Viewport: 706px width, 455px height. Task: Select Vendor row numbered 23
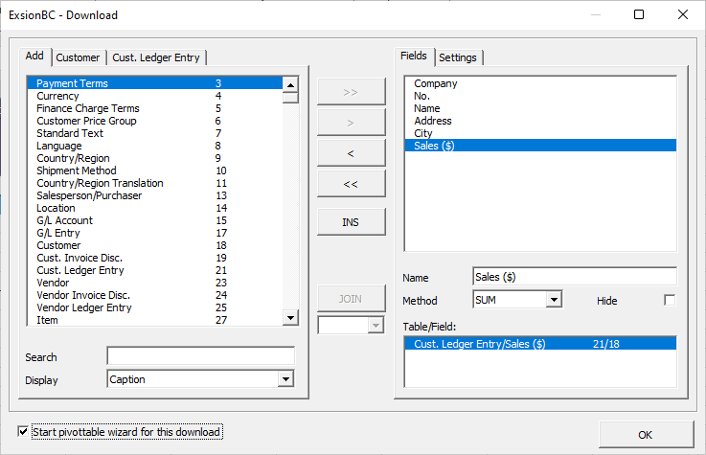click(x=155, y=283)
